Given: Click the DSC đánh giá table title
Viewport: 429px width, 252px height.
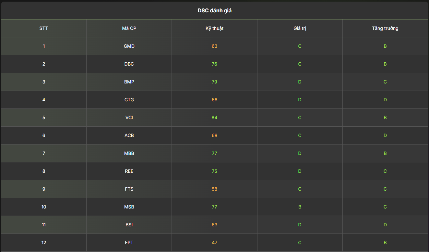Looking at the screenshot, I should 215,11.
